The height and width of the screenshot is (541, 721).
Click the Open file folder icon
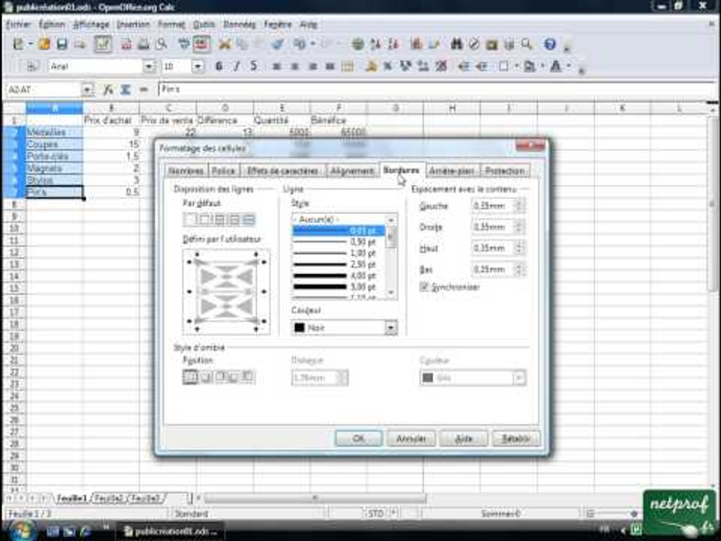coord(44,44)
